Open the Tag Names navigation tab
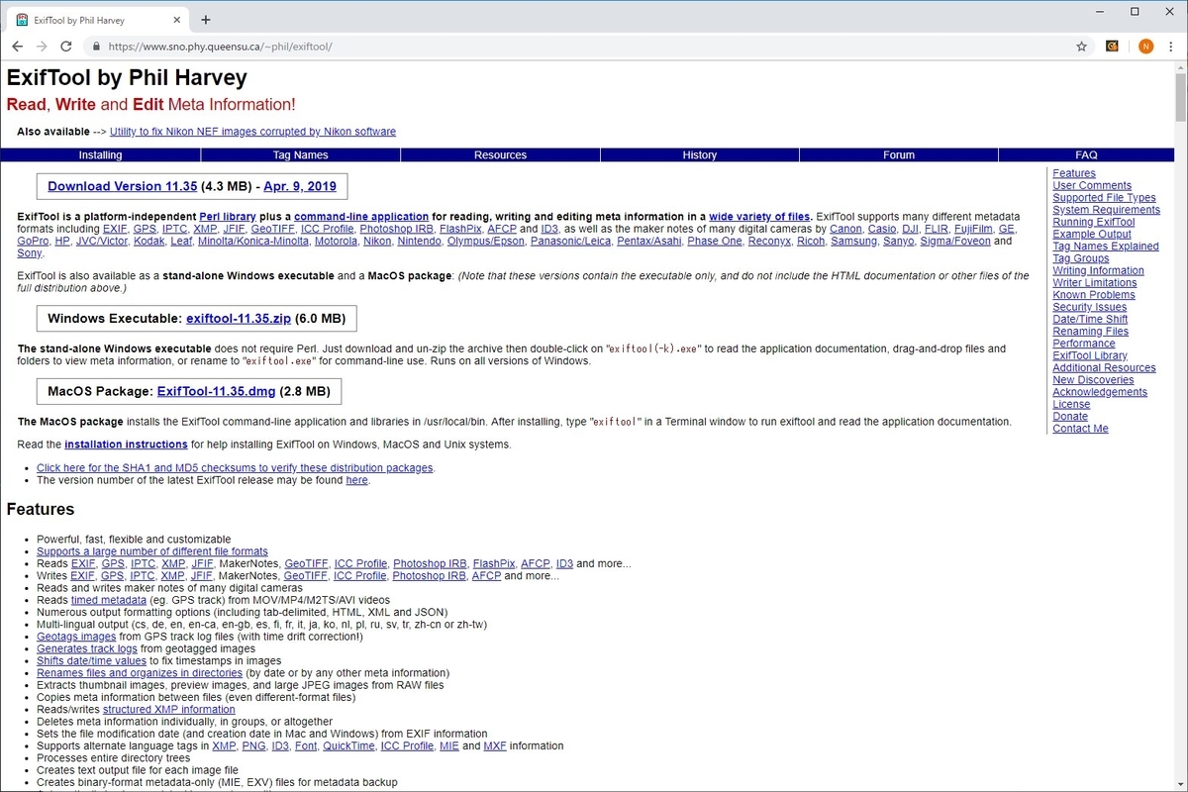 click(301, 155)
